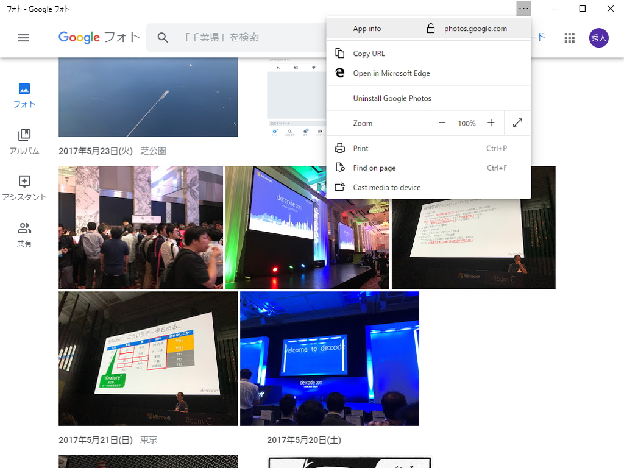624x468 pixels.
Task: Open the アップロード upload link
Action: point(535,37)
